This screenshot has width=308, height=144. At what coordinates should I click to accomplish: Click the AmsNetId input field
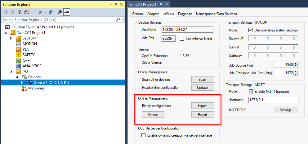point(187,30)
